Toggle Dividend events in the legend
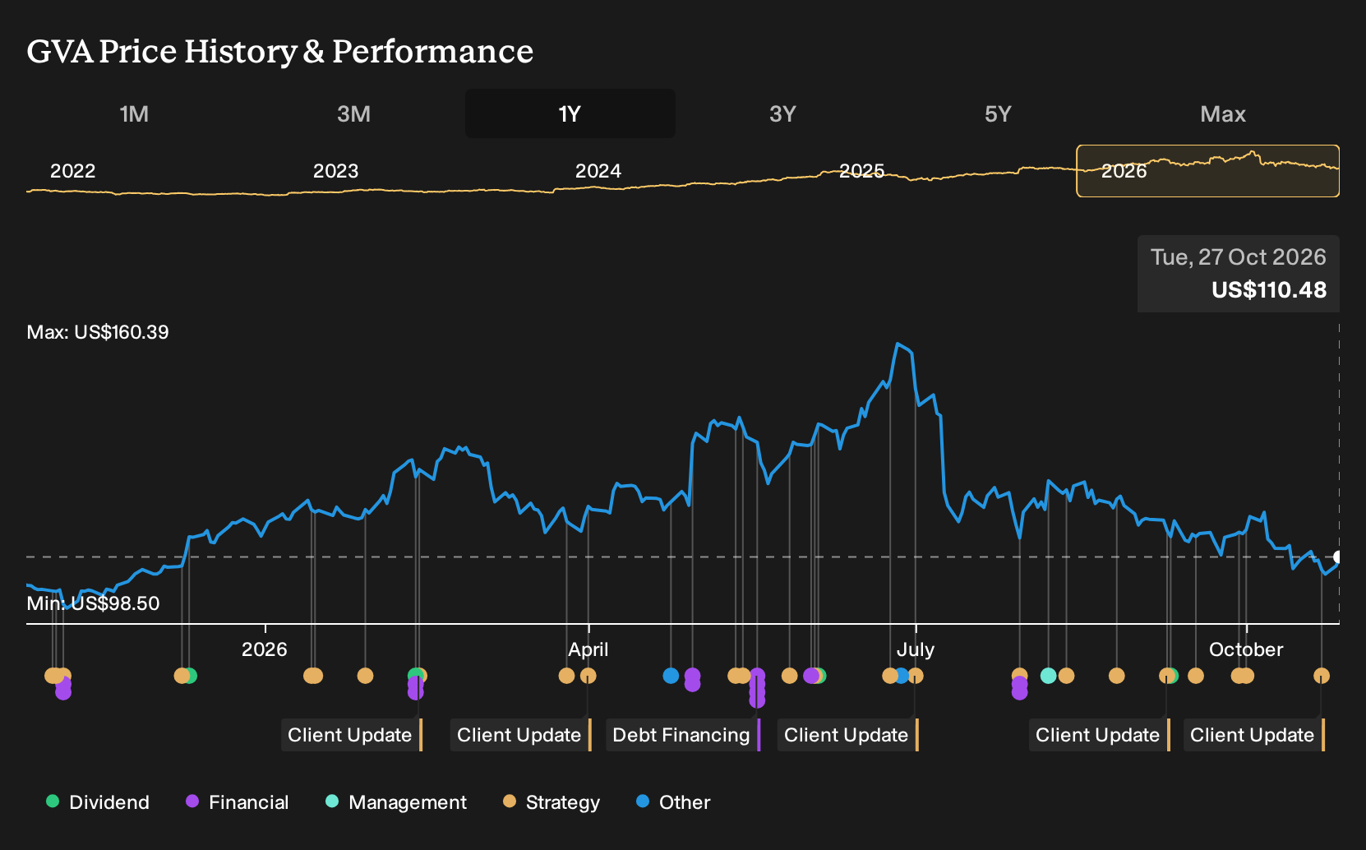This screenshot has height=850, width=1366. pyautogui.click(x=98, y=802)
